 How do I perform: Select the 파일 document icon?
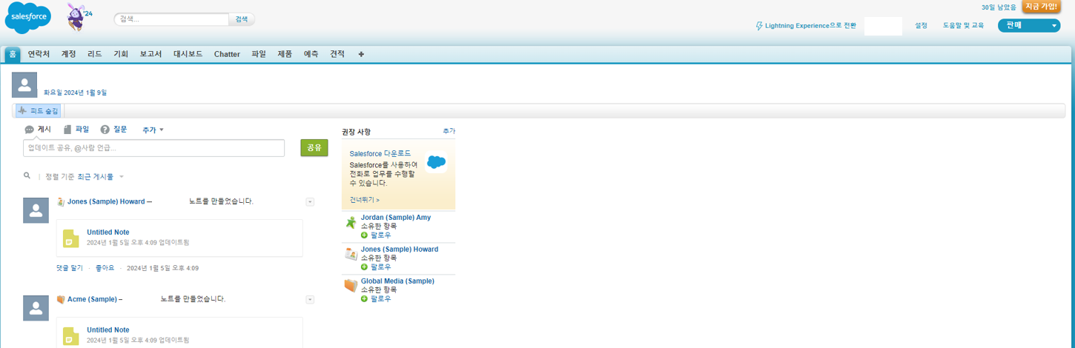67,130
